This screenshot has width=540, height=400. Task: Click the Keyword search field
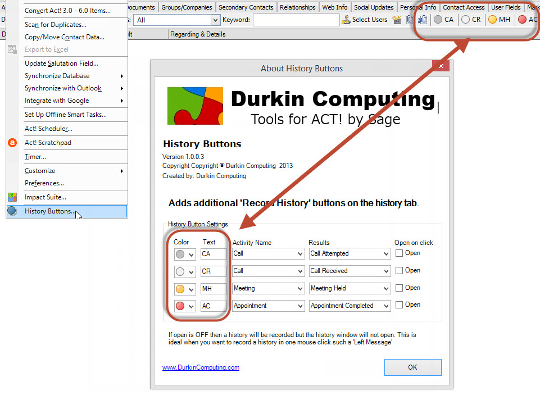[x=296, y=20]
